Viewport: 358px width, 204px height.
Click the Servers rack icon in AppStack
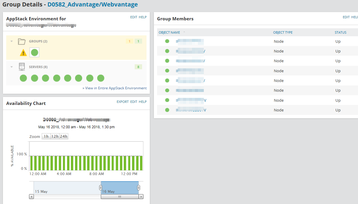click(x=22, y=67)
